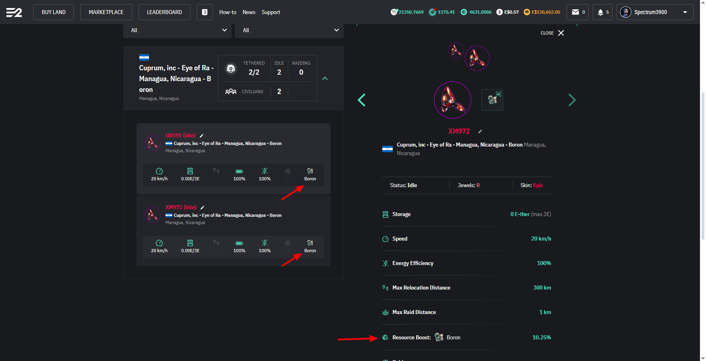Open the How-to menu item
Image resolution: width=706 pixels, height=361 pixels.
227,12
